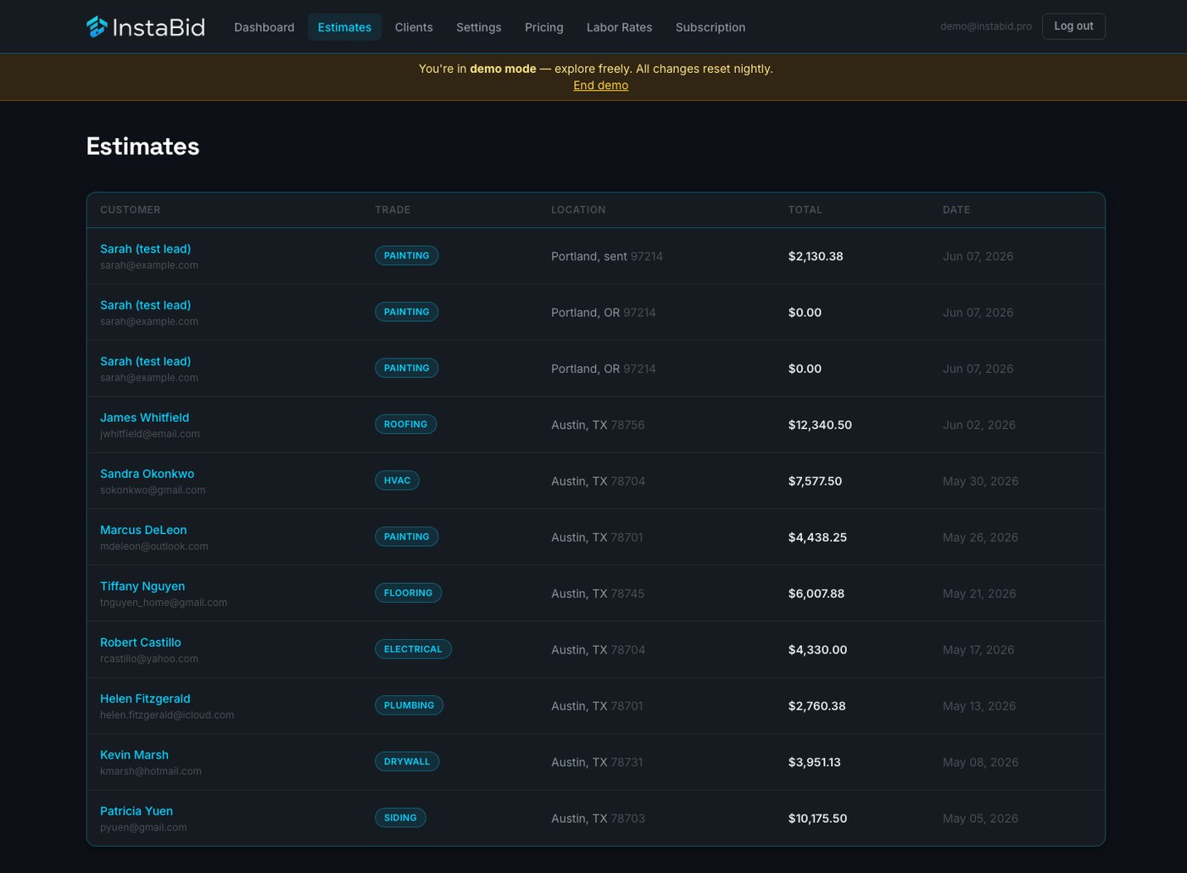Screen dimensions: 1187x873
Task: Open Helen Fitzgerald's estimate
Action: click(145, 698)
